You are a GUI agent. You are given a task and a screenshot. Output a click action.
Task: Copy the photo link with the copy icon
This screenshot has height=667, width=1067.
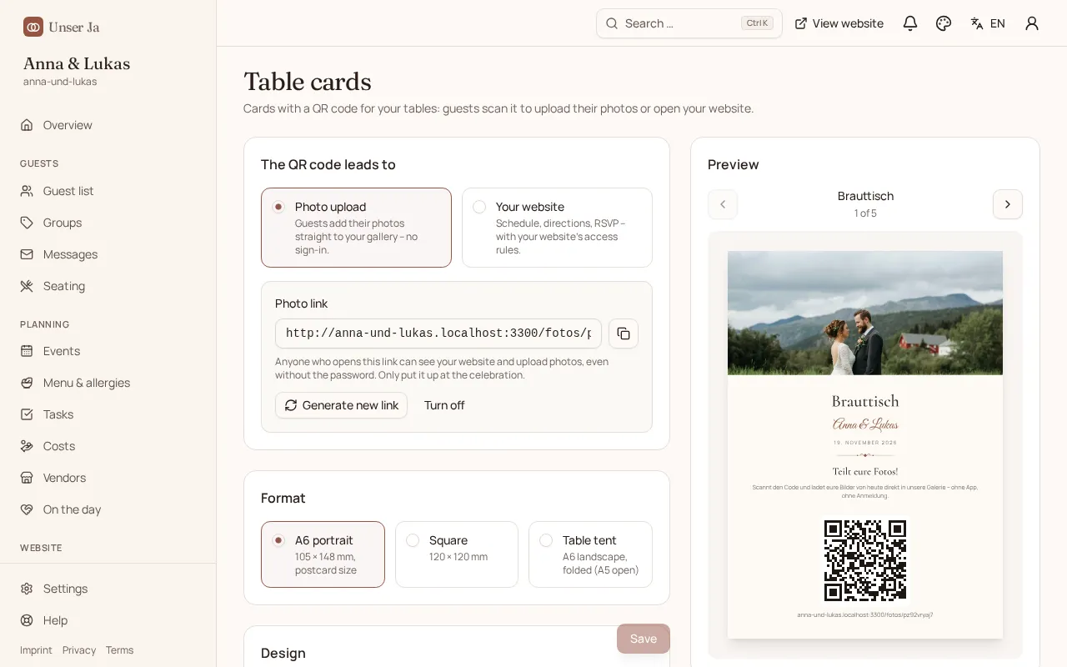pos(624,333)
